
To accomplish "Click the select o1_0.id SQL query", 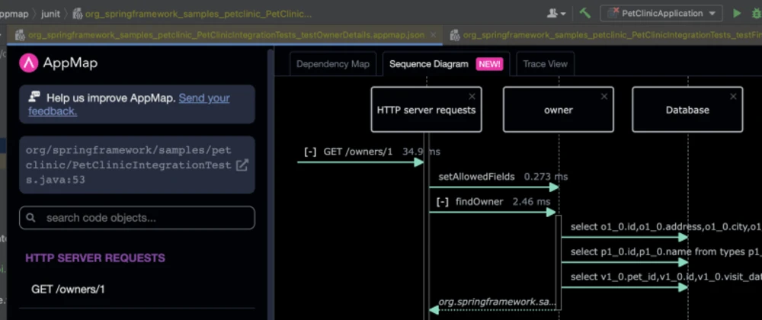I will (666, 227).
